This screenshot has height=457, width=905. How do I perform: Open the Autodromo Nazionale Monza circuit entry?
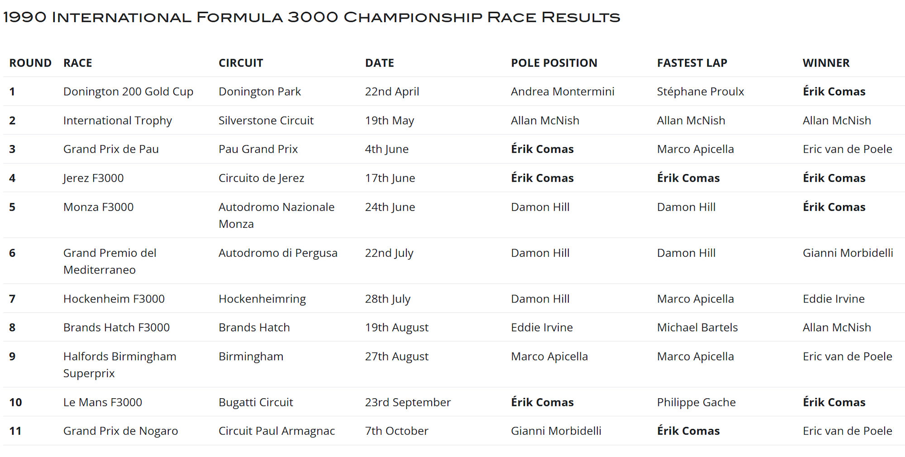click(276, 215)
